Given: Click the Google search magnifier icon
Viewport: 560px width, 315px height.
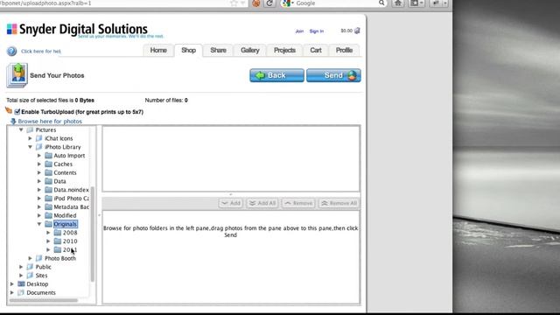Looking at the screenshot, I should click(x=381, y=3).
